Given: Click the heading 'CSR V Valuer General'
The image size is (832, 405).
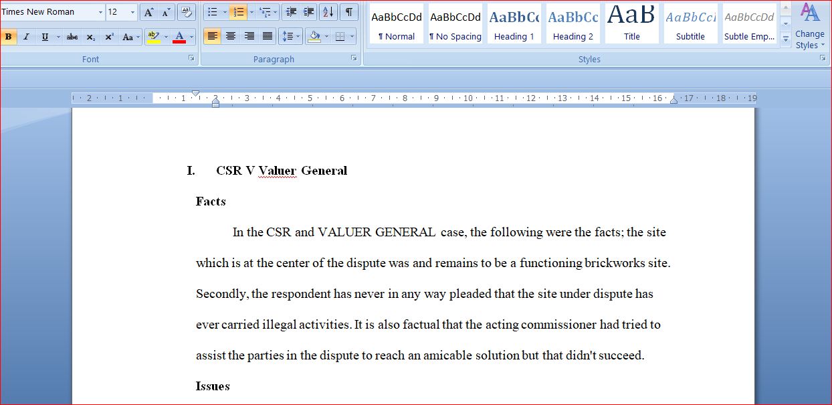Looking at the screenshot, I should (x=282, y=171).
